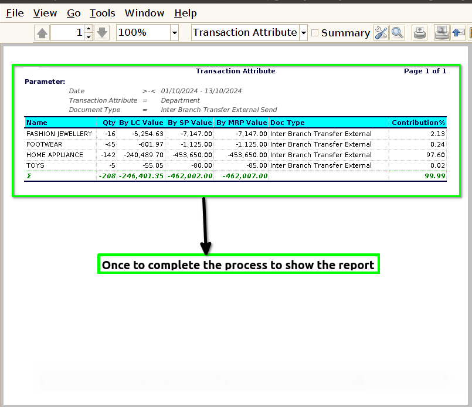Click the -7,147.00 SP value cell

click(x=196, y=134)
